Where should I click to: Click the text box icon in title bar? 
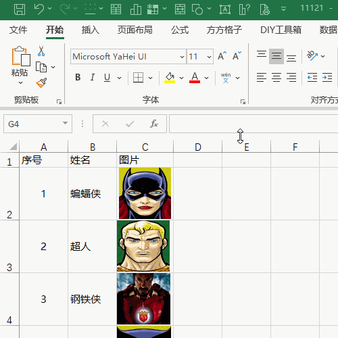click(225, 9)
